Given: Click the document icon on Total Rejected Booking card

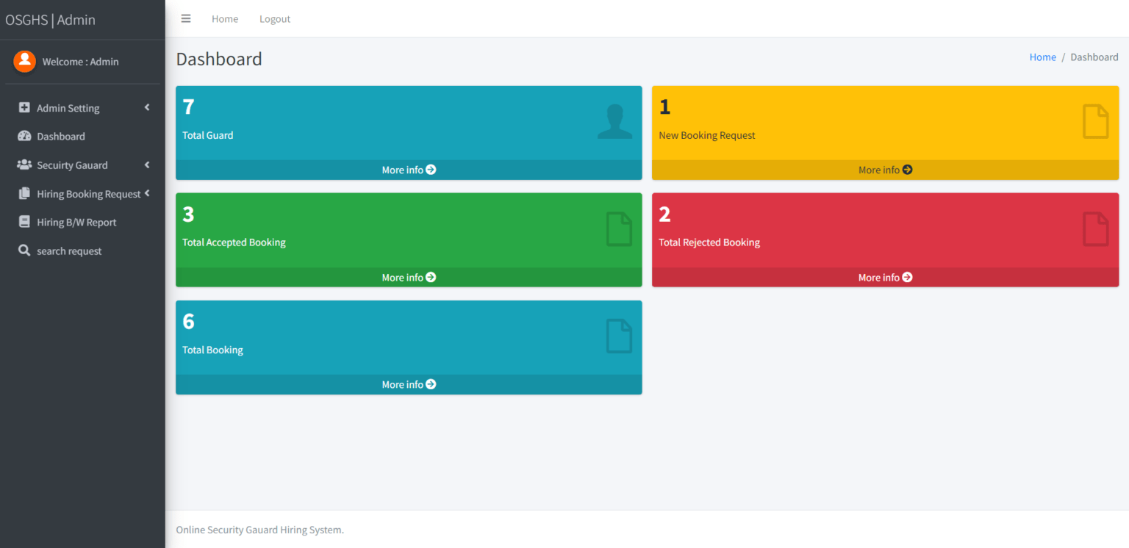Looking at the screenshot, I should 1095,229.
